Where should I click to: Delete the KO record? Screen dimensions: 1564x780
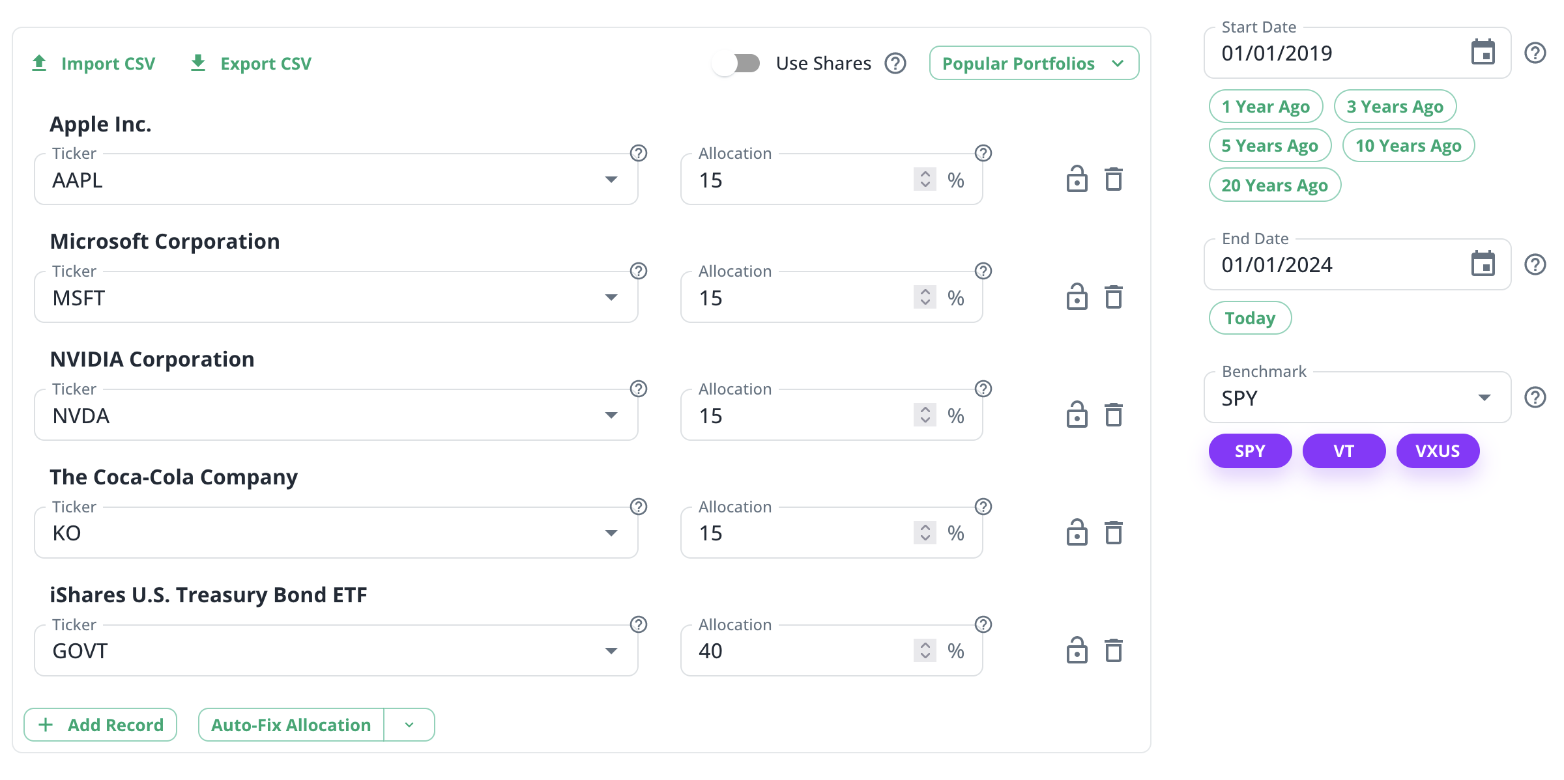coord(1114,533)
